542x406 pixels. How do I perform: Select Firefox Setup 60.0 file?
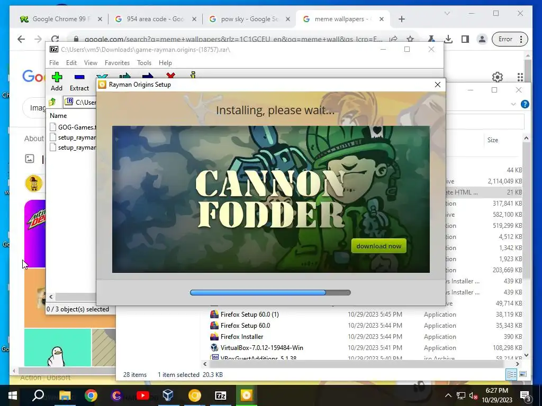[x=246, y=326]
